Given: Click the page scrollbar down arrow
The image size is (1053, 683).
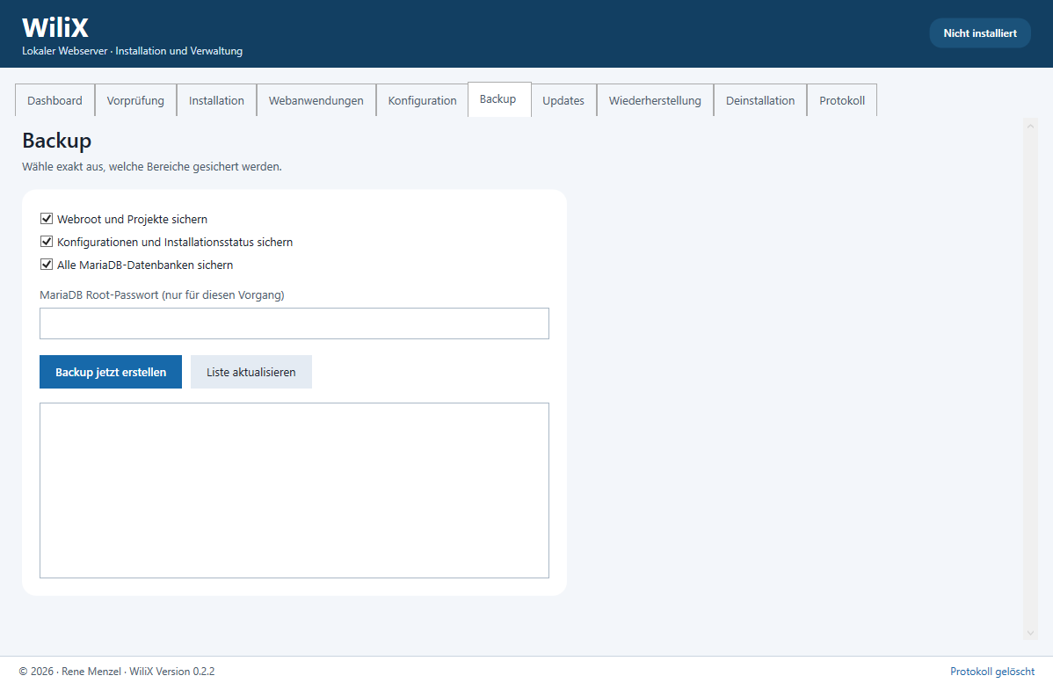Looking at the screenshot, I should [1031, 633].
